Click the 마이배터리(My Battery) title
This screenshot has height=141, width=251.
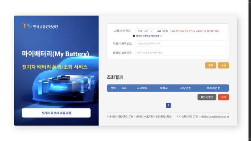point(55,54)
